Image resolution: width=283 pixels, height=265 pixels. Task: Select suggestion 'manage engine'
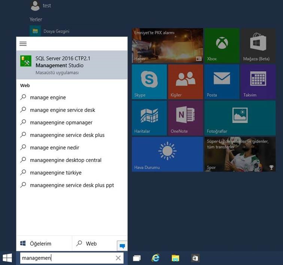tap(72, 97)
